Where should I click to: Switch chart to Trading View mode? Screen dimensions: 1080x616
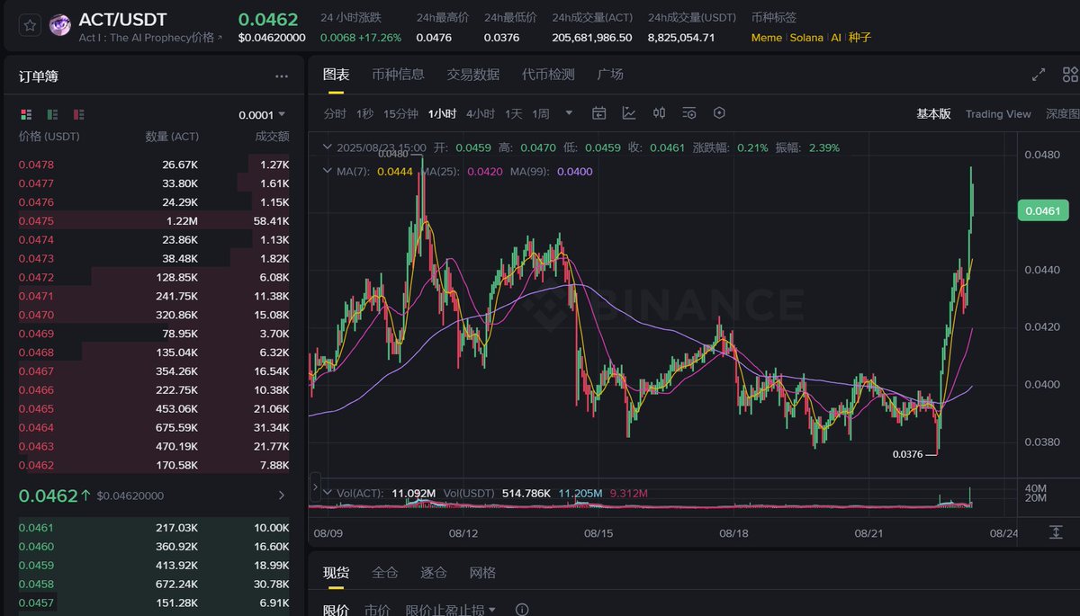click(998, 113)
